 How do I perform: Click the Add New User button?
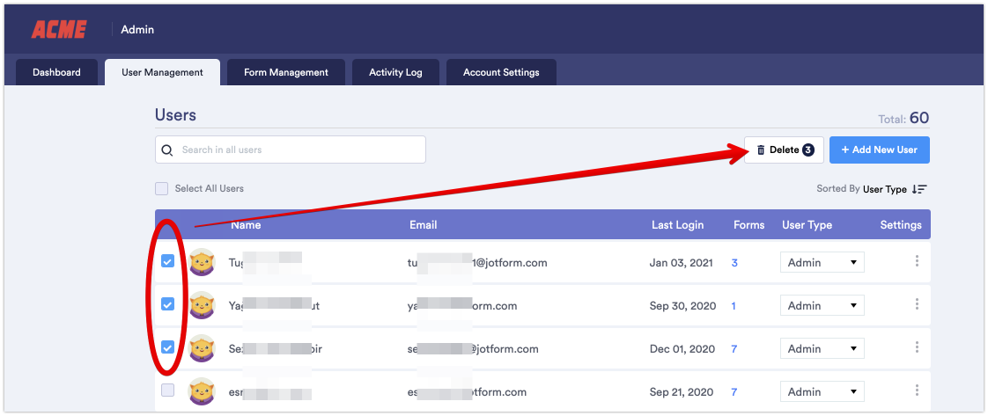click(879, 150)
